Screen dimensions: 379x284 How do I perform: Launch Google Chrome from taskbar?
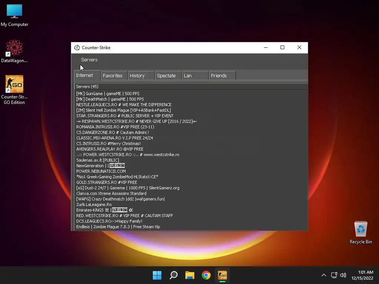coord(206,275)
